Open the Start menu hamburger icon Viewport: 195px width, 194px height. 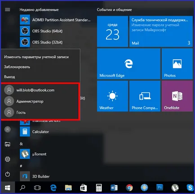[8, 10]
